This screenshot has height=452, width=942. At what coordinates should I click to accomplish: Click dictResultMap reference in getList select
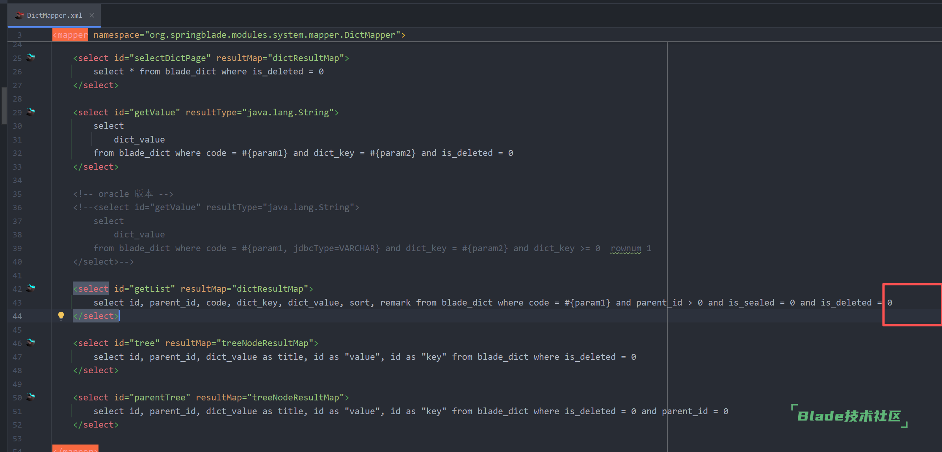tap(270, 289)
